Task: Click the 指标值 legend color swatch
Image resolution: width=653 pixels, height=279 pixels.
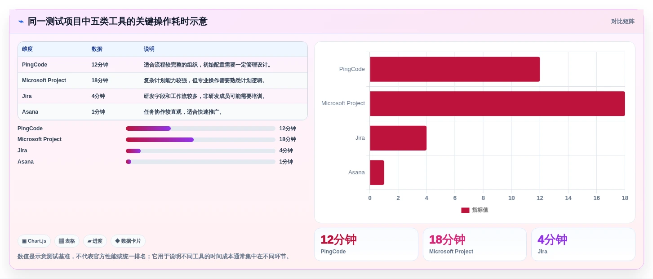Action: (x=465, y=210)
